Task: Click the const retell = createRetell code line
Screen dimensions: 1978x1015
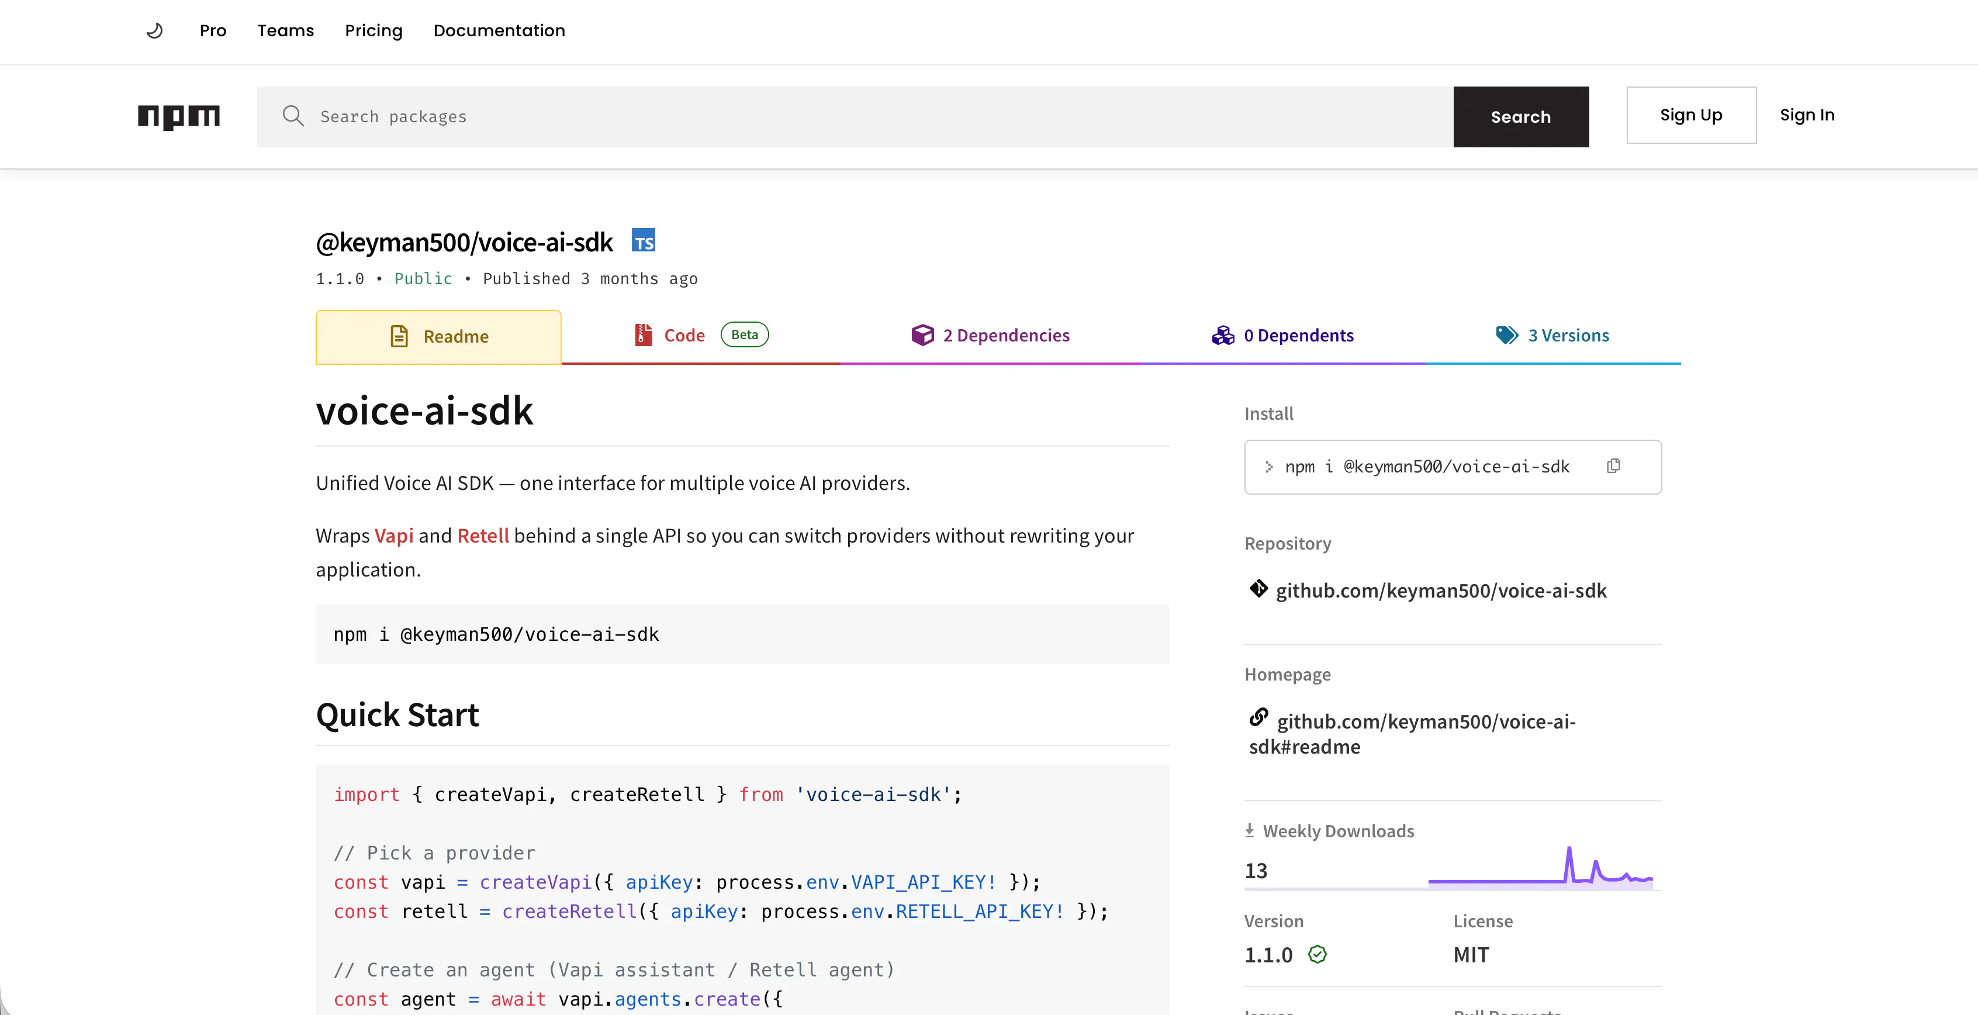Action: tap(721, 912)
